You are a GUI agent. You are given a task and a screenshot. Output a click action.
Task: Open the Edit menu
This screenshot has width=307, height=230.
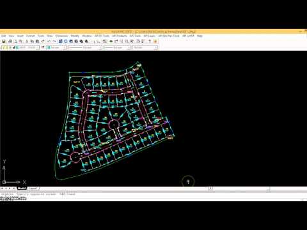pyautogui.click(x=4, y=36)
